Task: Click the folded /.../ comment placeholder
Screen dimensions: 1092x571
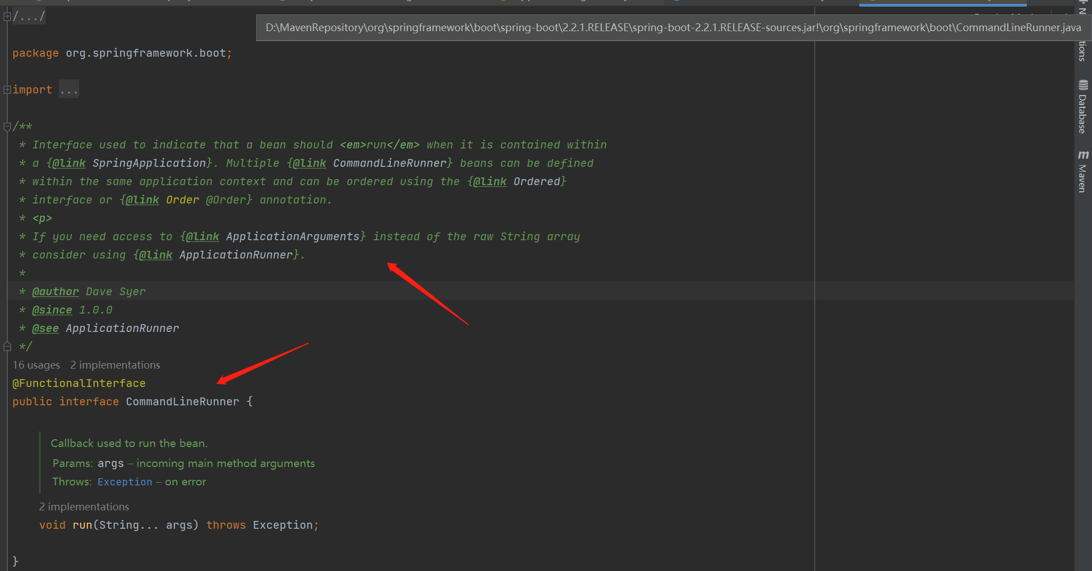Action: point(29,17)
